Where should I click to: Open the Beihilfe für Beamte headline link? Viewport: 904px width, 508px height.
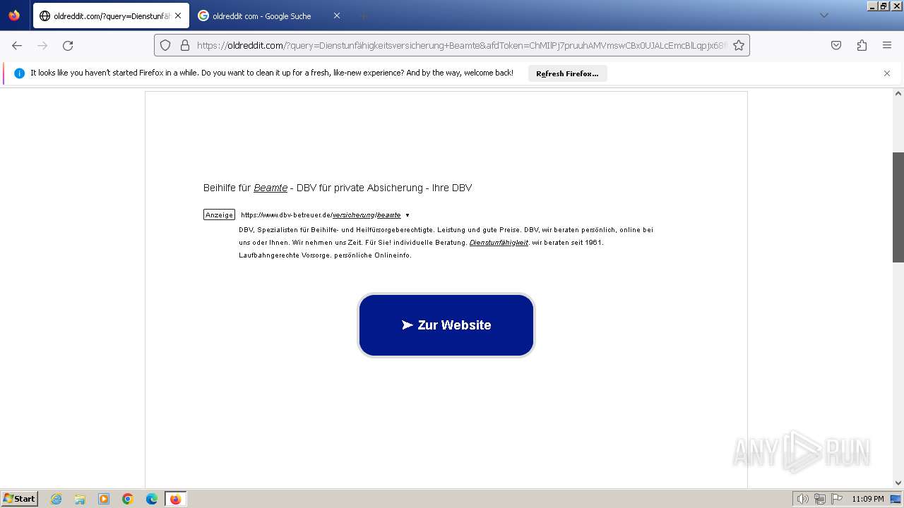338,188
